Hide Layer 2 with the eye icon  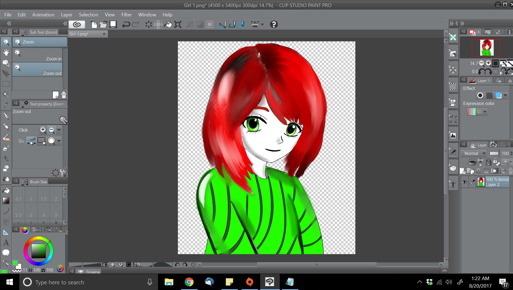pyautogui.click(x=464, y=182)
